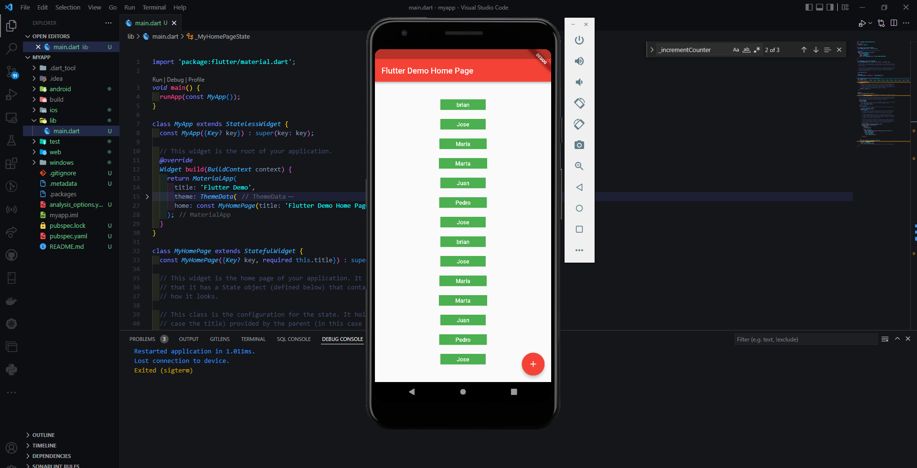Open changes compare icon in editor toolbar
This screenshot has width=917, height=468.
[881, 23]
